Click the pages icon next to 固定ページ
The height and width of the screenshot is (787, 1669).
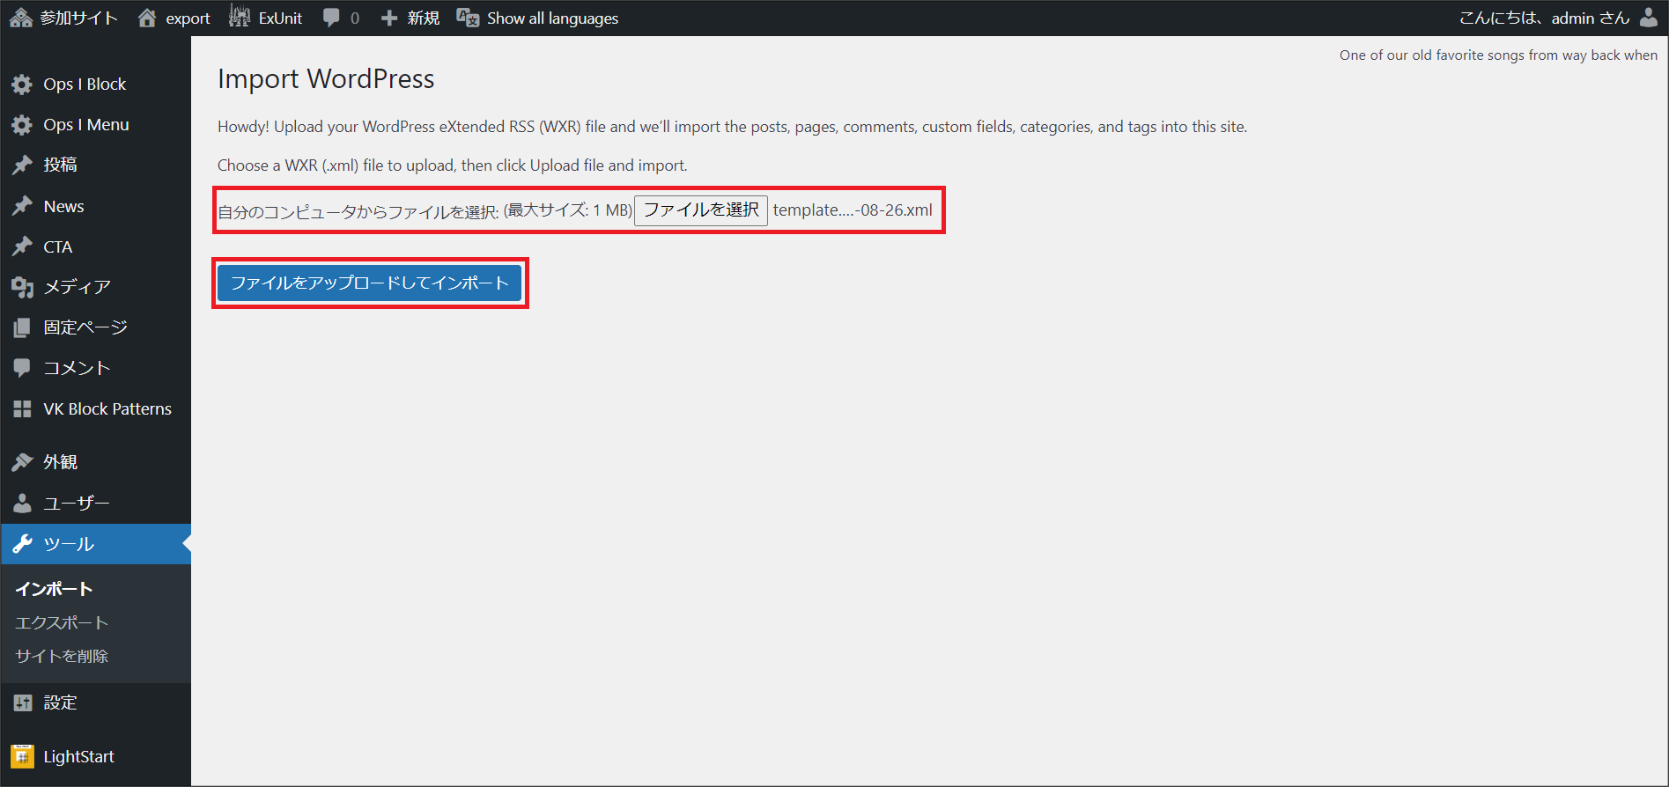[22, 327]
